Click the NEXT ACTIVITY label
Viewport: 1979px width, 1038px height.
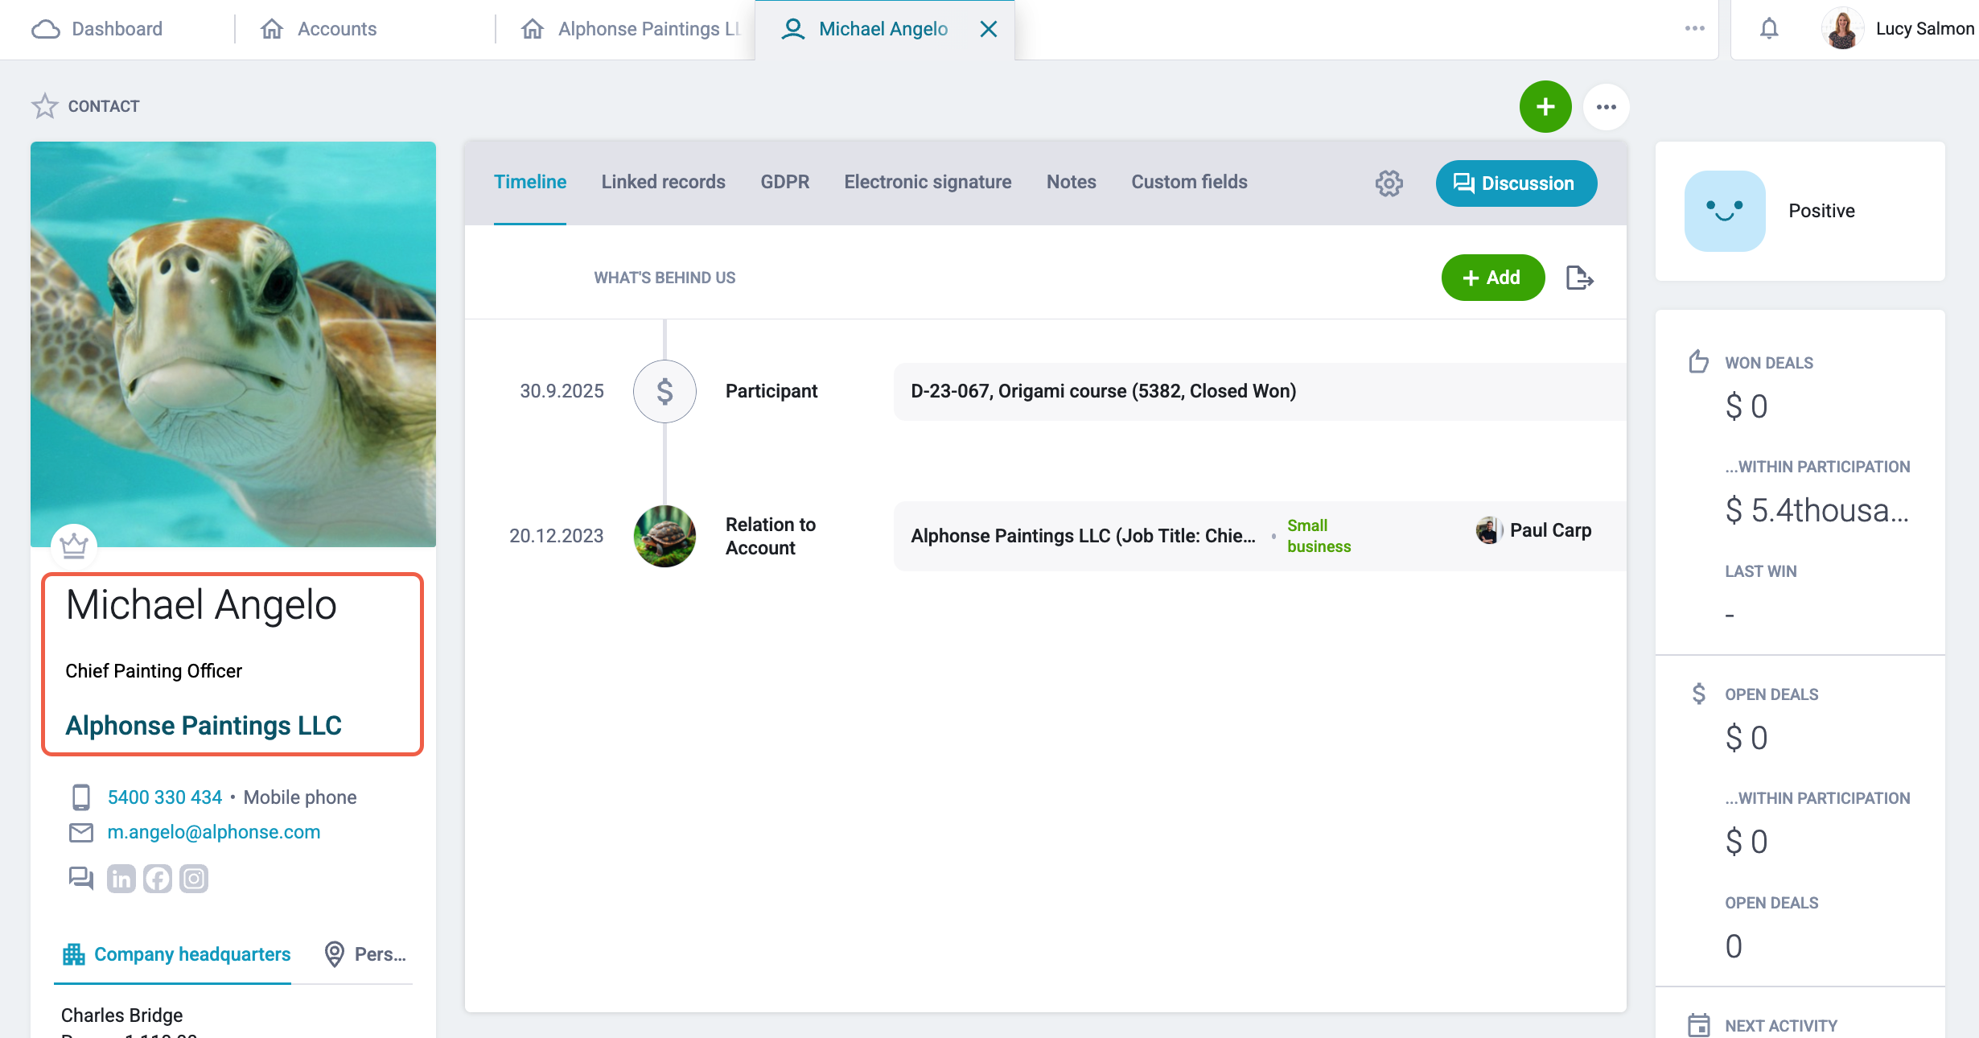1780,1026
